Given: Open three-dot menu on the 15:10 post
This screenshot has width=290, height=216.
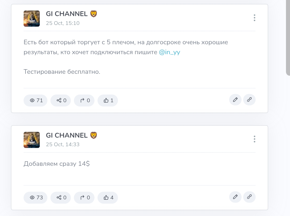Looking at the screenshot, I should tap(254, 18).
